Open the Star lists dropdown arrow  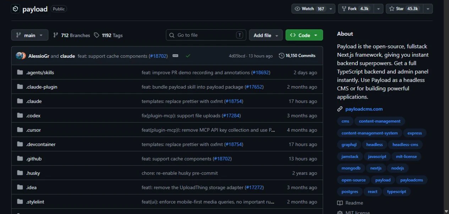[x=428, y=9]
